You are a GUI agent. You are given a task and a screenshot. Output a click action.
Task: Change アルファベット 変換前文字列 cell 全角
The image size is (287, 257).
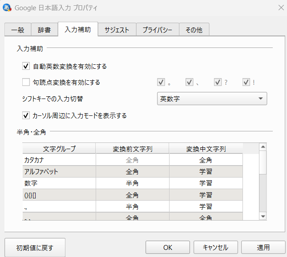132,172
